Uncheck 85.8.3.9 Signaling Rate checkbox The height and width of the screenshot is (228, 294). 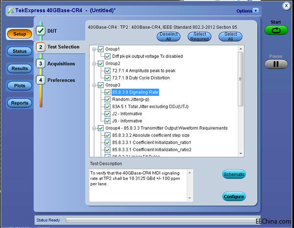pos(107,92)
